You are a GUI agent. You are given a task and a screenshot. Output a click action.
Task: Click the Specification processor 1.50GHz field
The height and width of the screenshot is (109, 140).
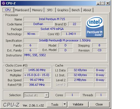tap(65, 40)
